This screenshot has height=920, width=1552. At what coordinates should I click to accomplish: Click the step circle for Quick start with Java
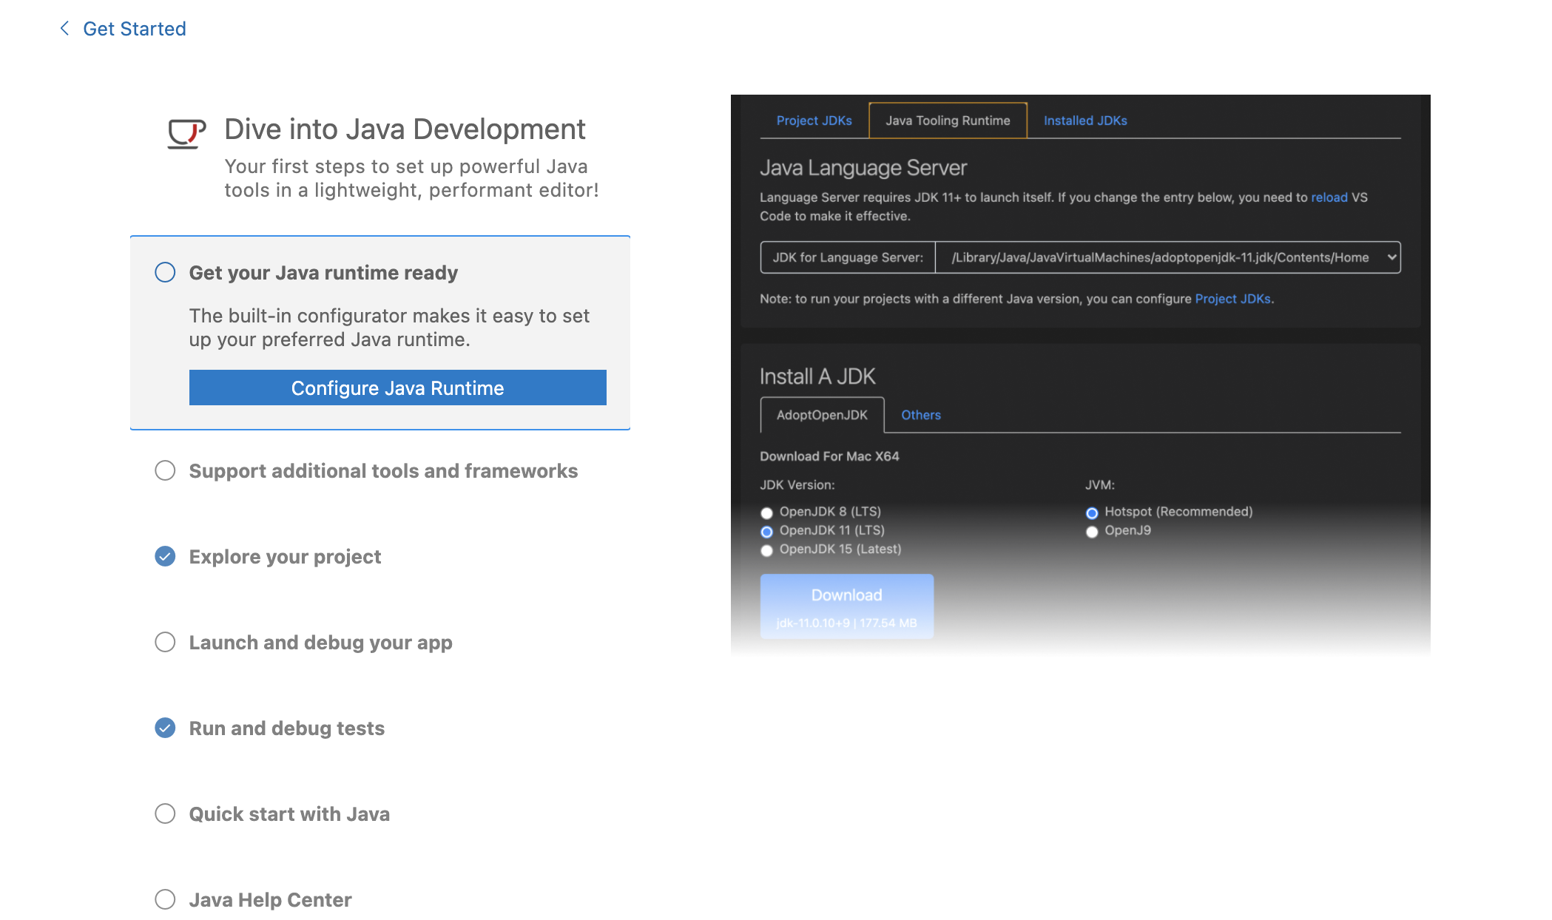point(165,814)
